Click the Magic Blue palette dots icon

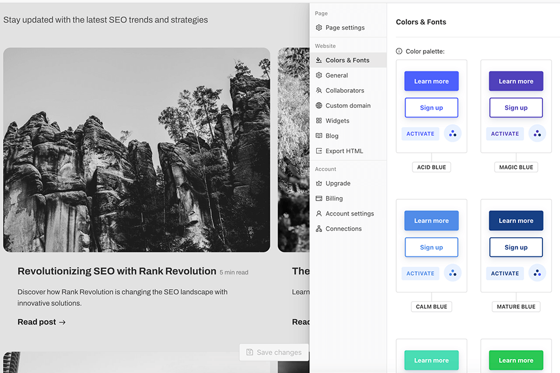tap(537, 133)
